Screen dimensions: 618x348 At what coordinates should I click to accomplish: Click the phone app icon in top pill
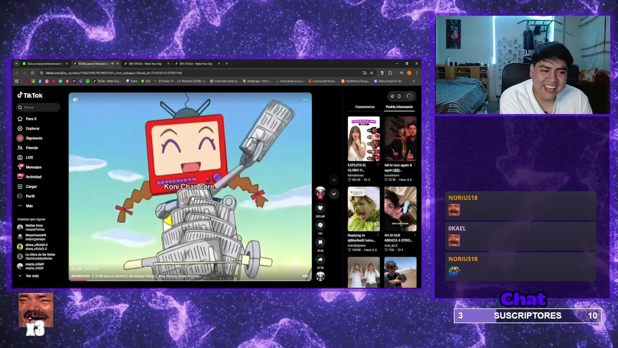coord(399,96)
